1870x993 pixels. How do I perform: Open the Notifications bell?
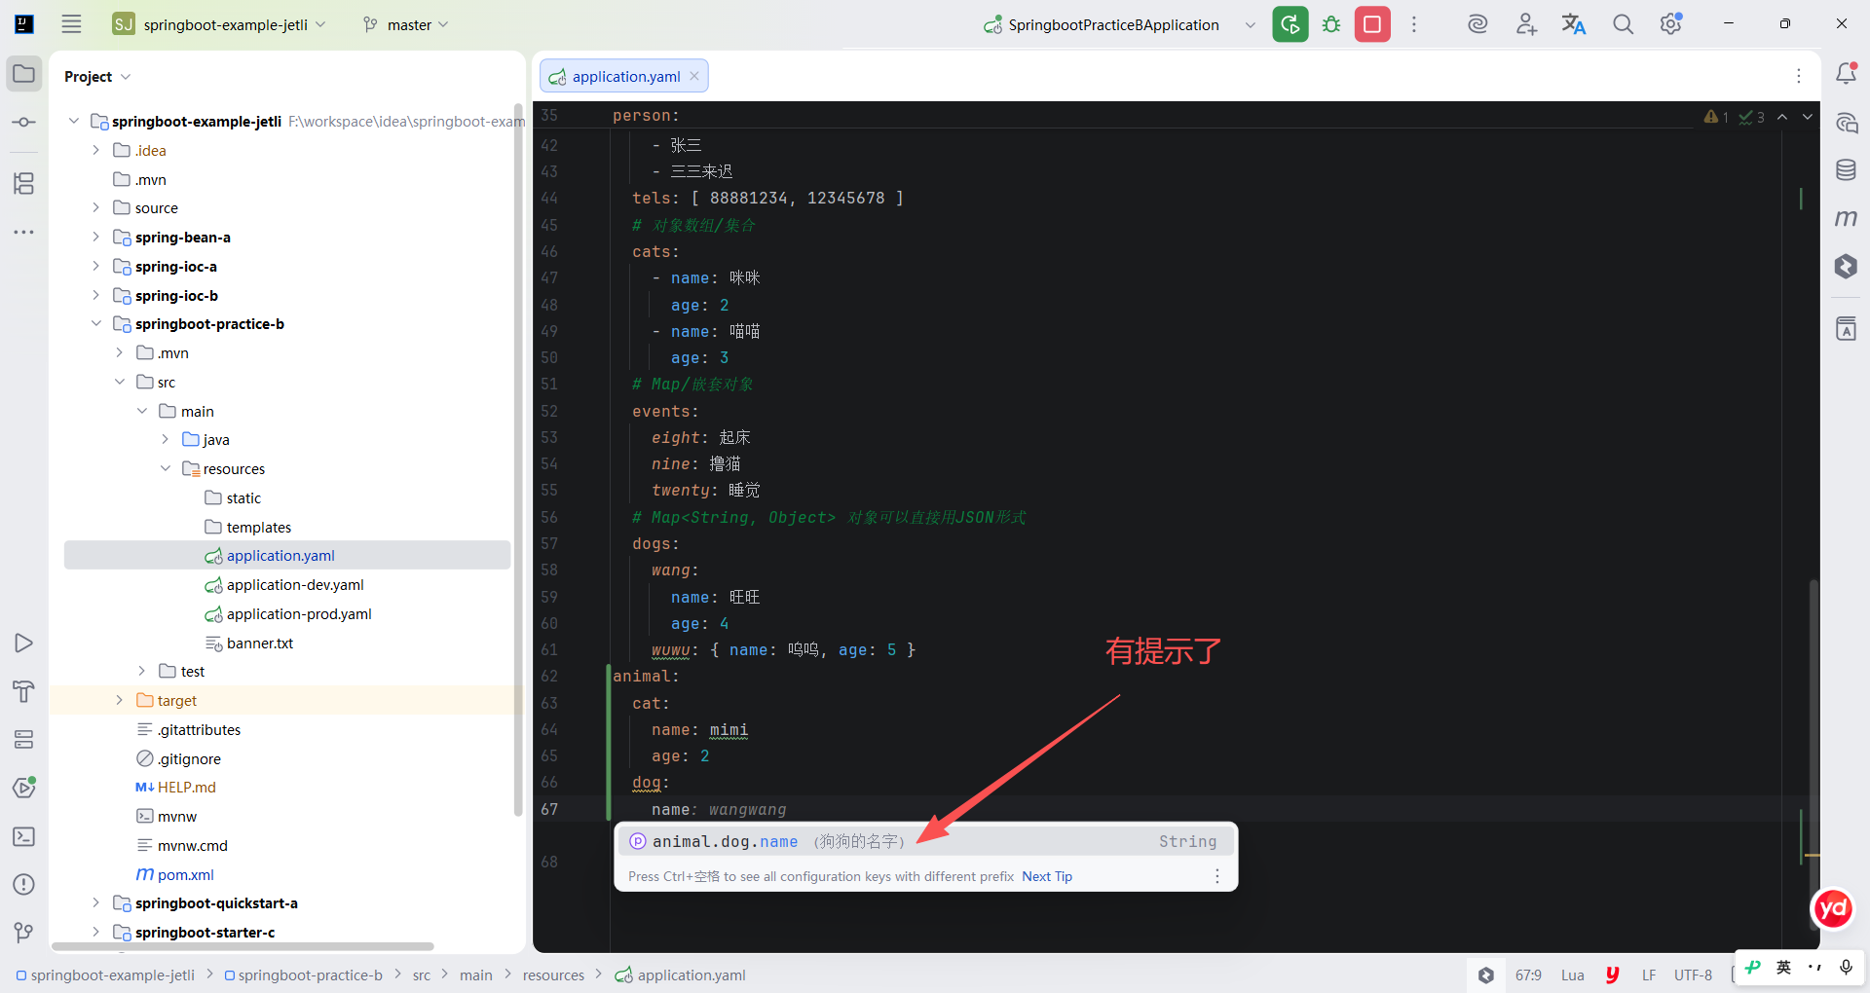1846,74
